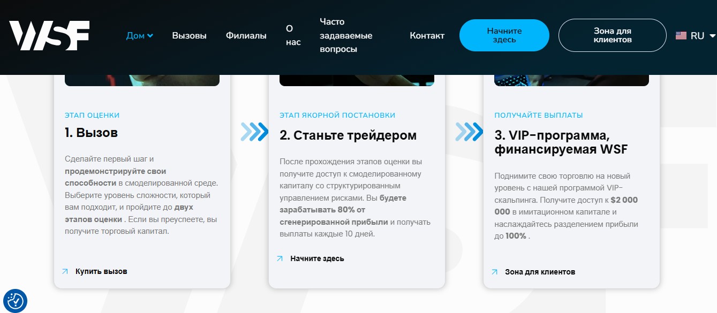
Task: Click the Купить вызов link
Action: pyautogui.click(x=101, y=271)
